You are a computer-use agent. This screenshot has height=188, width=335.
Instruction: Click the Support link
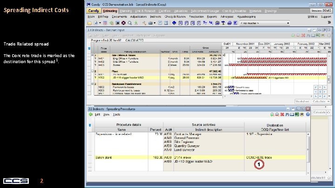click(326, 17)
